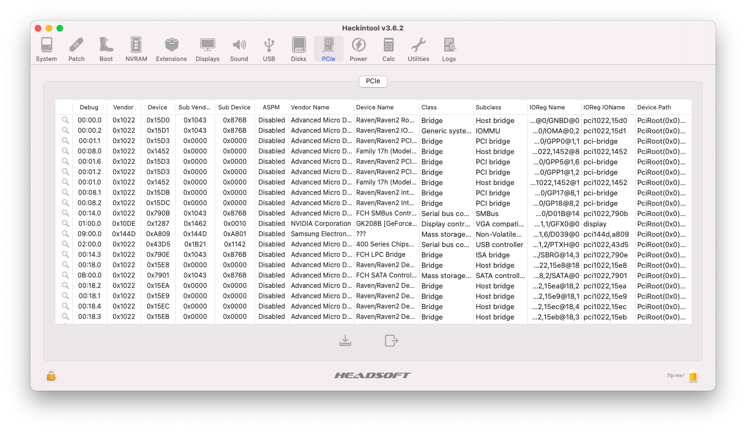Click the 0x1B21 sub vendor cell
The height and width of the screenshot is (431, 746).
pos(195,244)
